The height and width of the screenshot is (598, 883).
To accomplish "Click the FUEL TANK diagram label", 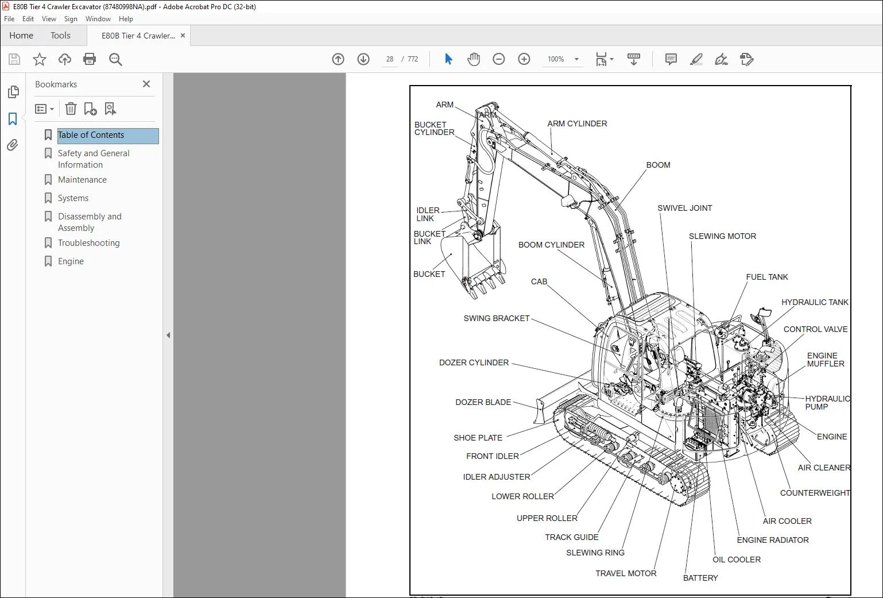I will click(x=766, y=277).
